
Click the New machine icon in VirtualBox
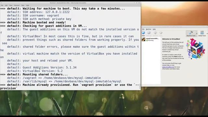tap(143, 32)
